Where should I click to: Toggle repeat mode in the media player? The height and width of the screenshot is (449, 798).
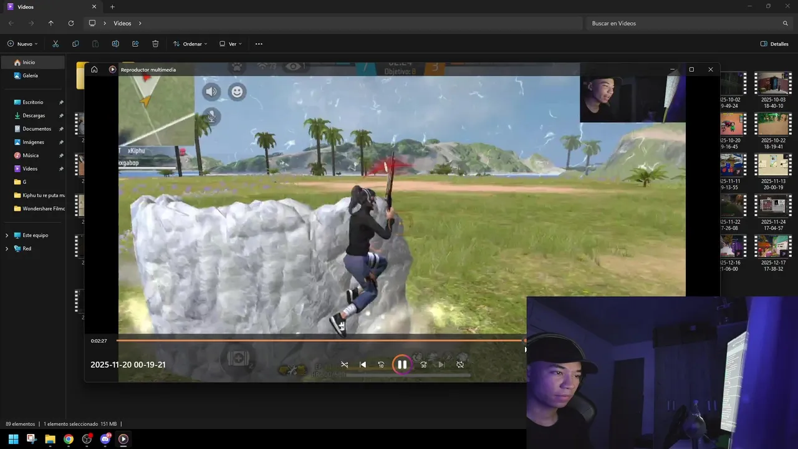(x=460, y=365)
